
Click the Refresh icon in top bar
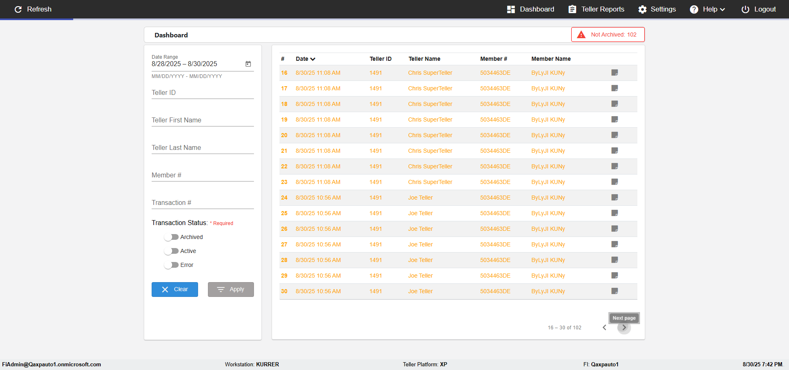click(18, 9)
